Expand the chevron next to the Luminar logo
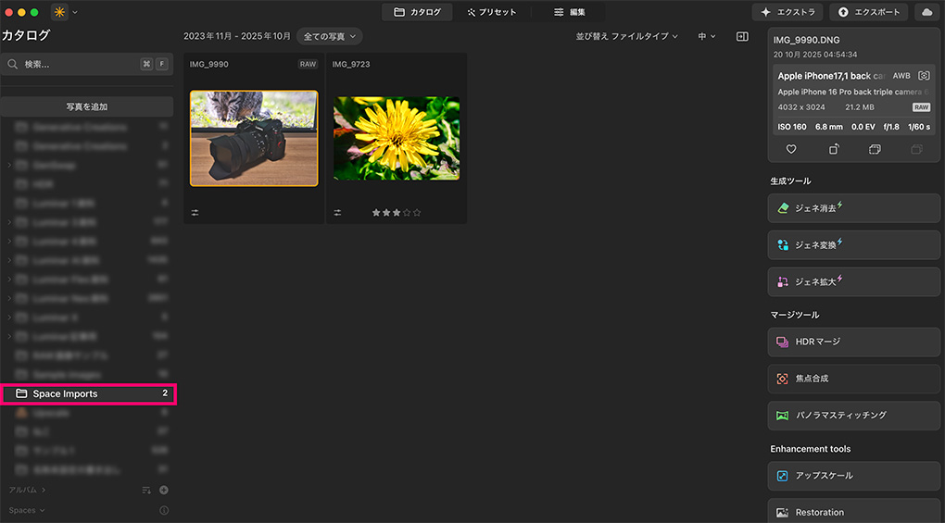945x523 pixels. (x=75, y=12)
